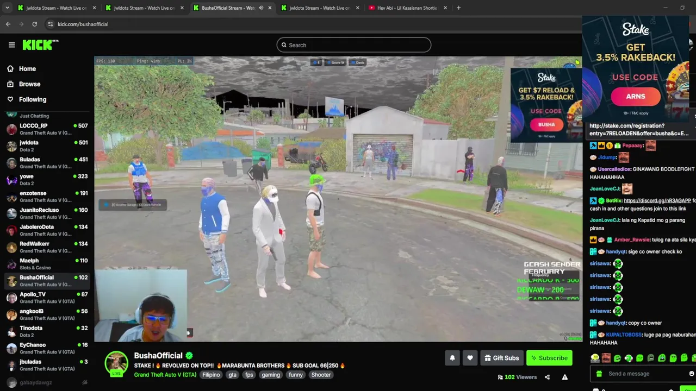This screenshot has width=696, height=391.
Task: Select the gta tag
Action: 233,375
